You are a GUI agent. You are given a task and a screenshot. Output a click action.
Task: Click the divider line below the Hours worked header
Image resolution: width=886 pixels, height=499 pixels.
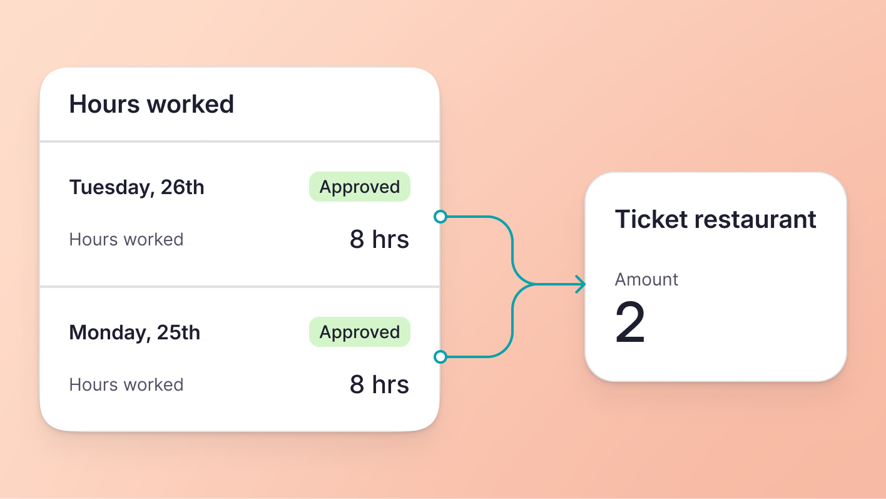click(240, 141)
